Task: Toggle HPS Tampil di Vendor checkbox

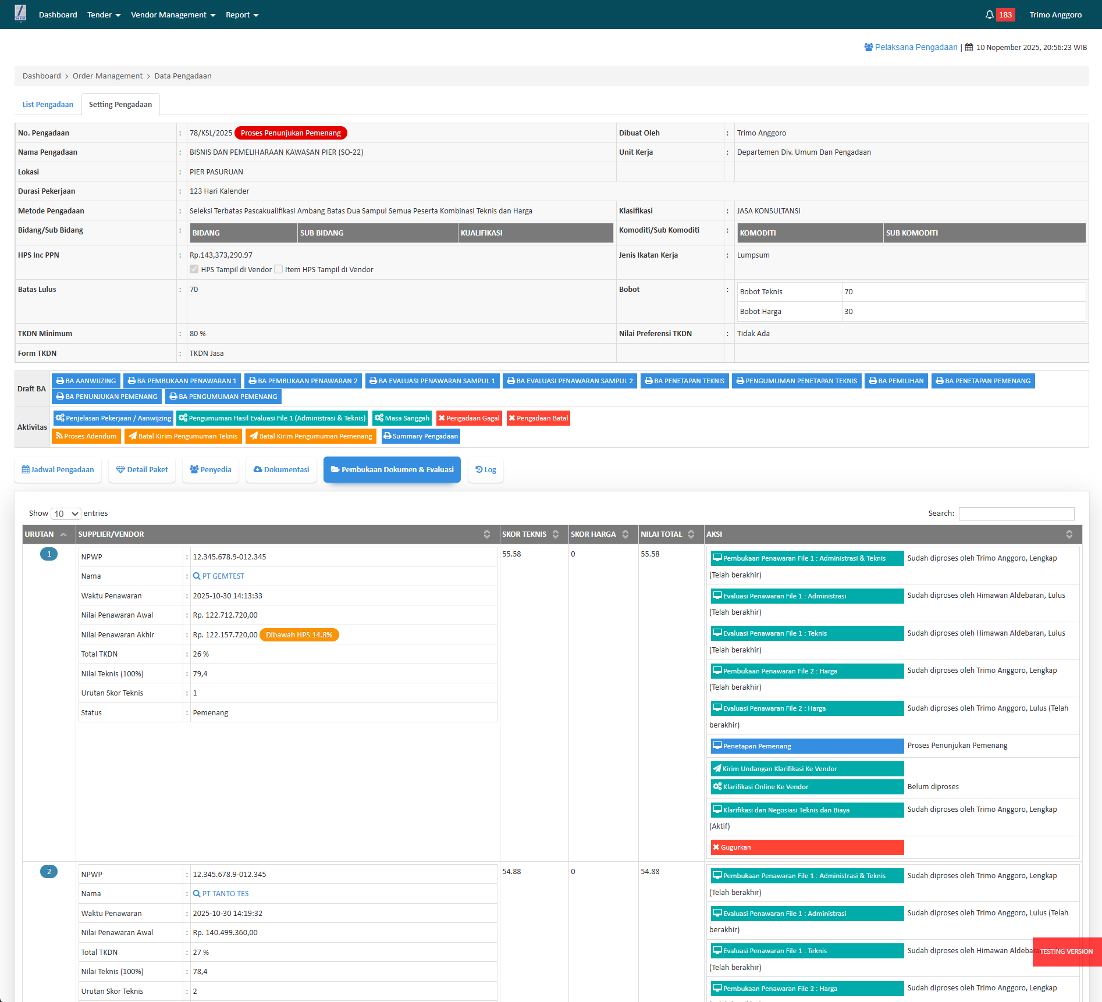Action: pos(194,269)
